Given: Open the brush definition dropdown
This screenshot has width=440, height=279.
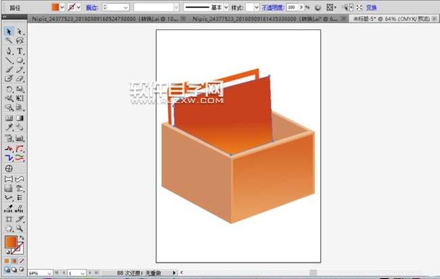Looking at the screenshot, I should point(176,7).
